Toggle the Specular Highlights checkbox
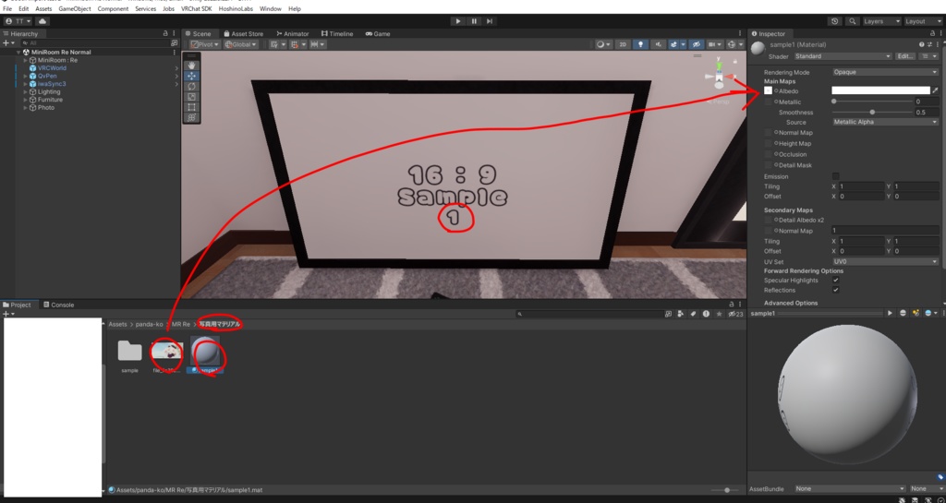This screenshot has height=503, width=946. 835,281
